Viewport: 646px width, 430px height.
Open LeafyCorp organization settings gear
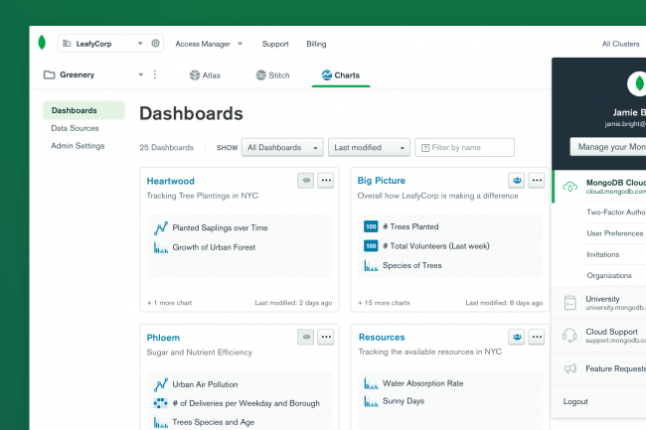[x=155, y=44]
